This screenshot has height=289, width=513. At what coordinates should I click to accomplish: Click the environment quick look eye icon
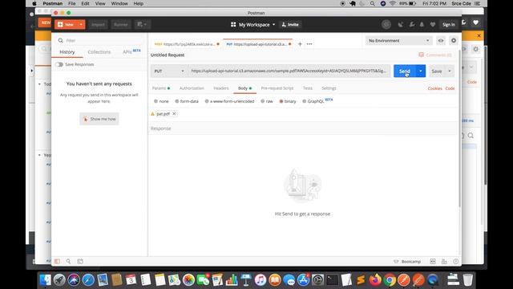click(x=441, y=41)
